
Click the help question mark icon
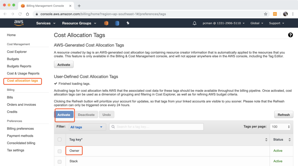pos(290,35)
